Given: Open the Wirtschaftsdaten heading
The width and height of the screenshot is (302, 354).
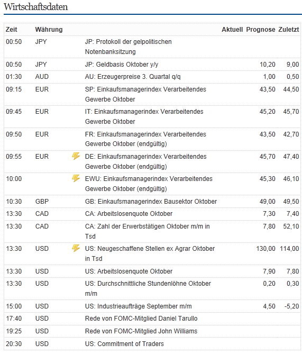Looking at the screenshot, I should pos(35,7).
